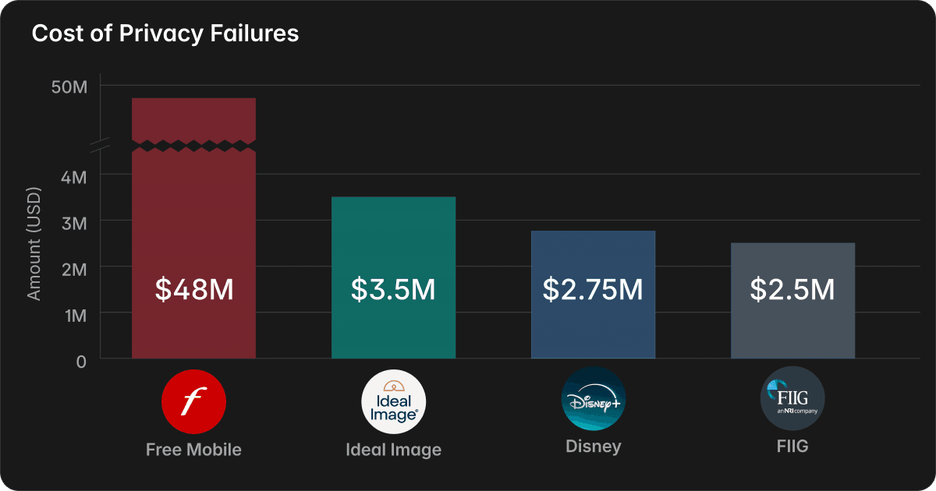Select the teal $3.5M bar
The width and height of the screenshot is (936, 491).
point(393,277)
